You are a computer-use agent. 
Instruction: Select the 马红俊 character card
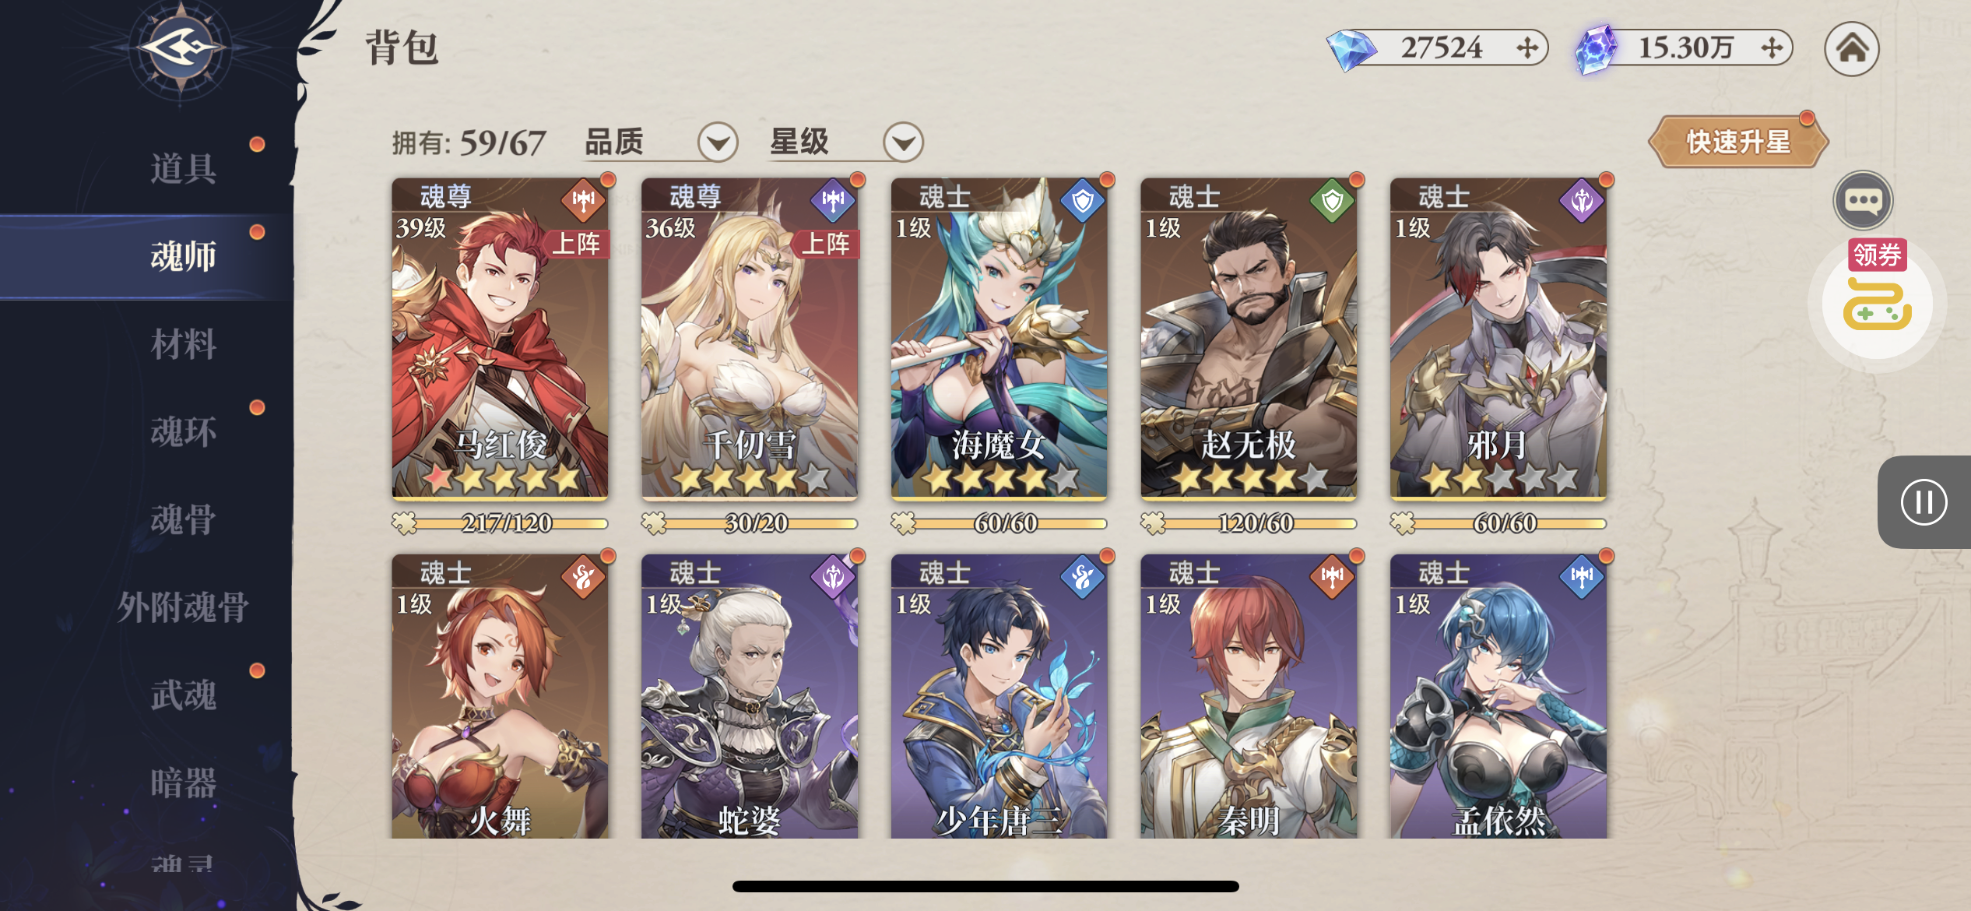(x=500, y=338)
